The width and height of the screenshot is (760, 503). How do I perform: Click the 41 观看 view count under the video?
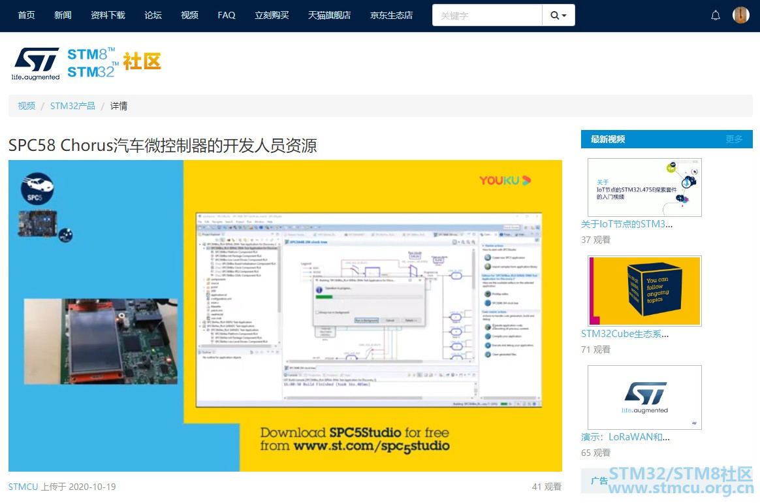coord(546,487)
